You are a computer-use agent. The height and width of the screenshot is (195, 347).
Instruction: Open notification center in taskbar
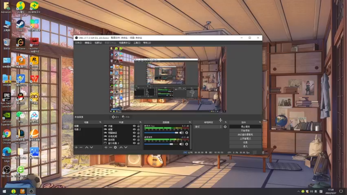[341, 192]
